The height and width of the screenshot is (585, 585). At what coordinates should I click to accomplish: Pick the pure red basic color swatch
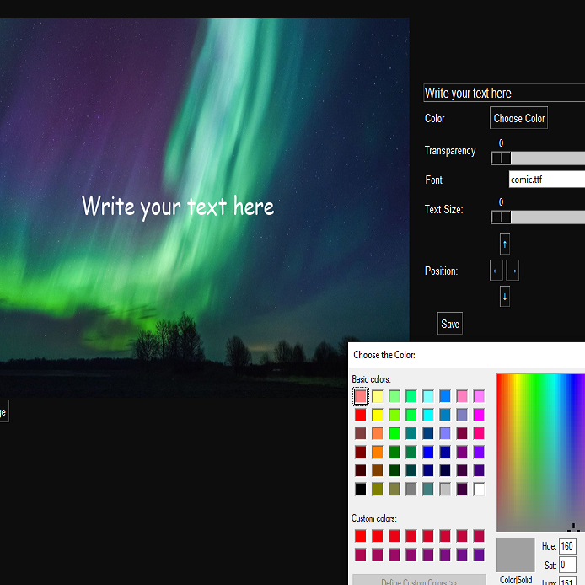(361, 415)
